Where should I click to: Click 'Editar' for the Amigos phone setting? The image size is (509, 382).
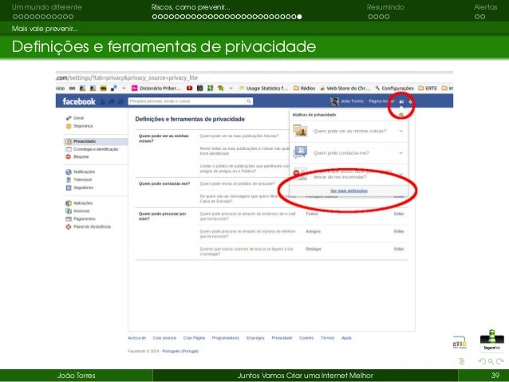(399, 231)
